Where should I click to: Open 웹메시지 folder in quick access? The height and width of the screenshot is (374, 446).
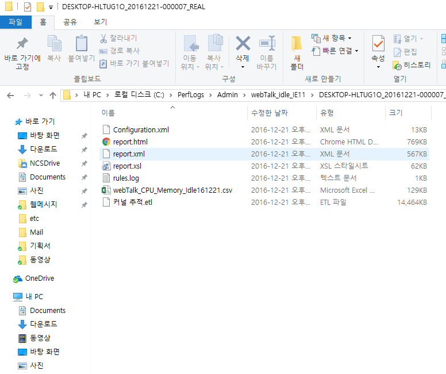pyautogui.click(x=37, y=204)
